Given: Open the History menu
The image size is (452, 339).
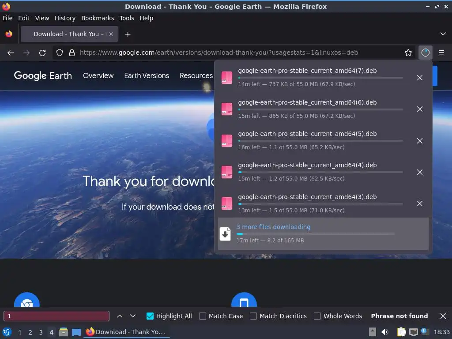Looking at the screenshot, I should 65,18.
